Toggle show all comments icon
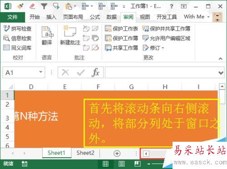Viewport: 227px width, 169px height. click(95, 38)
